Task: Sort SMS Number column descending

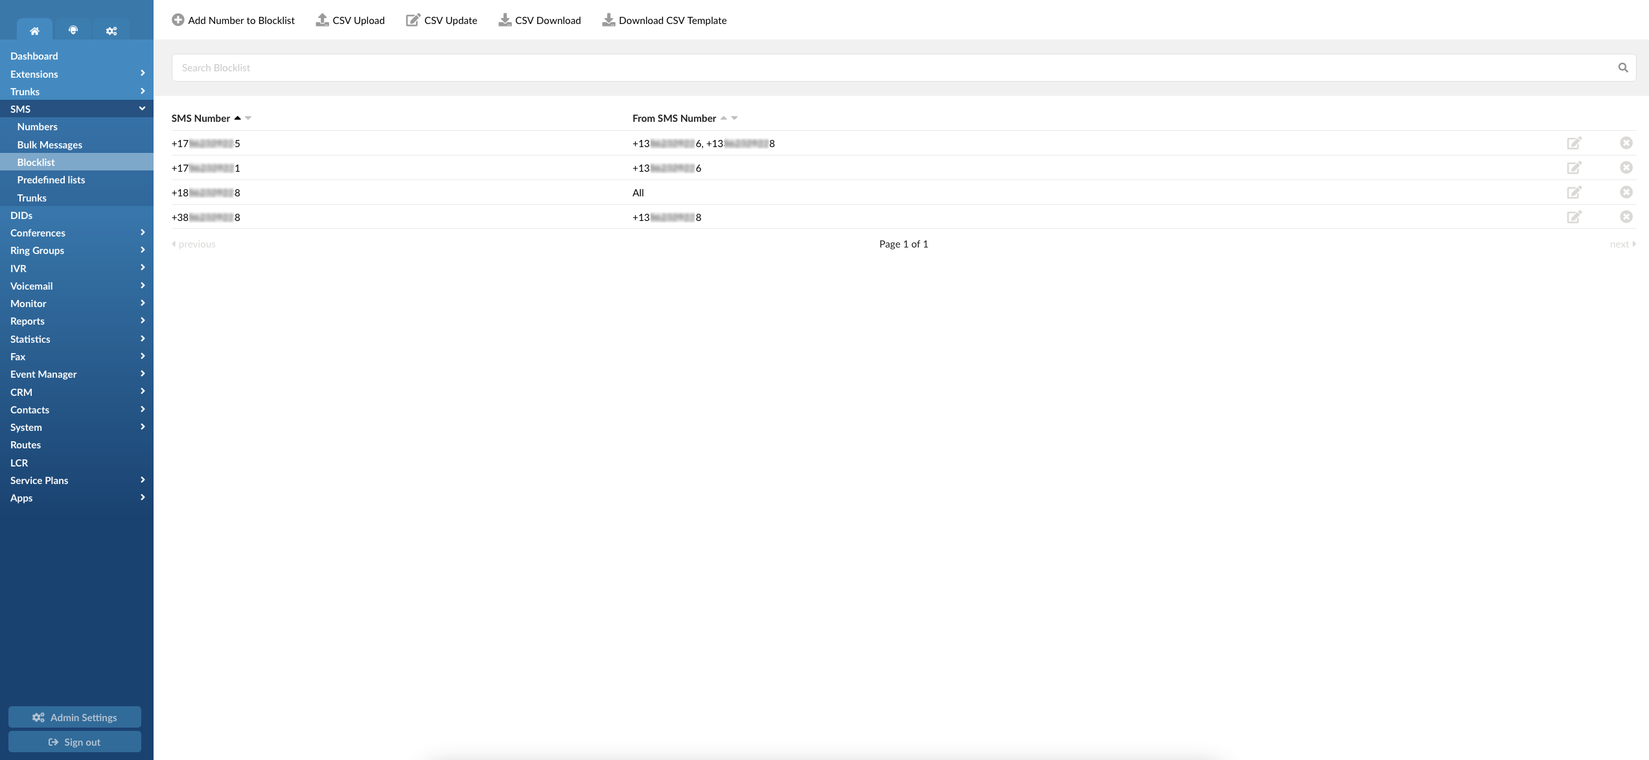Action: point(248,118)
